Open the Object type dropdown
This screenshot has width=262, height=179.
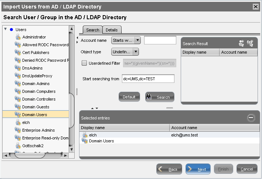125,52
